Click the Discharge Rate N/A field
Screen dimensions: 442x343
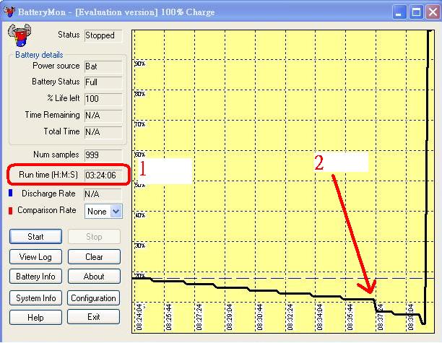click(103, 194)
